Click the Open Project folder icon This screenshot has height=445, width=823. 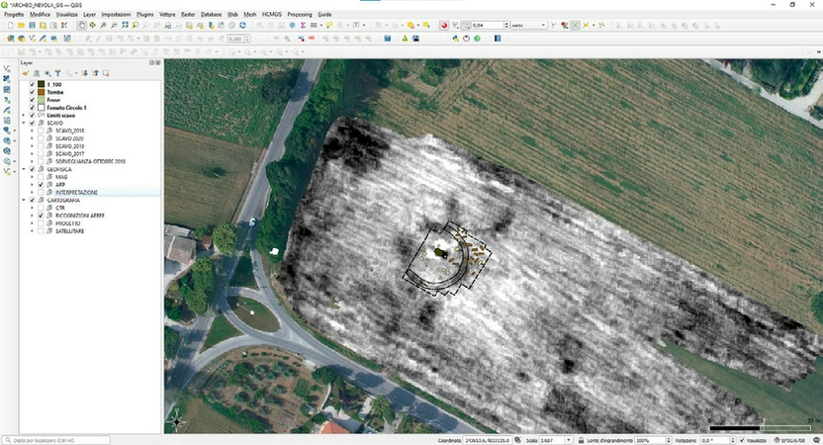pyautogui.click(x=20, y=25)
